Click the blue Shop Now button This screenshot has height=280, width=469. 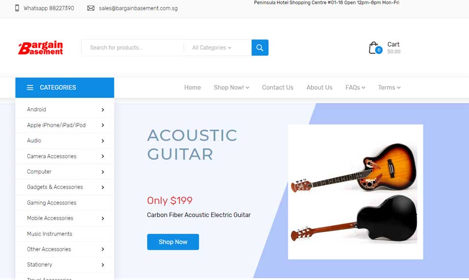(173, 242)
